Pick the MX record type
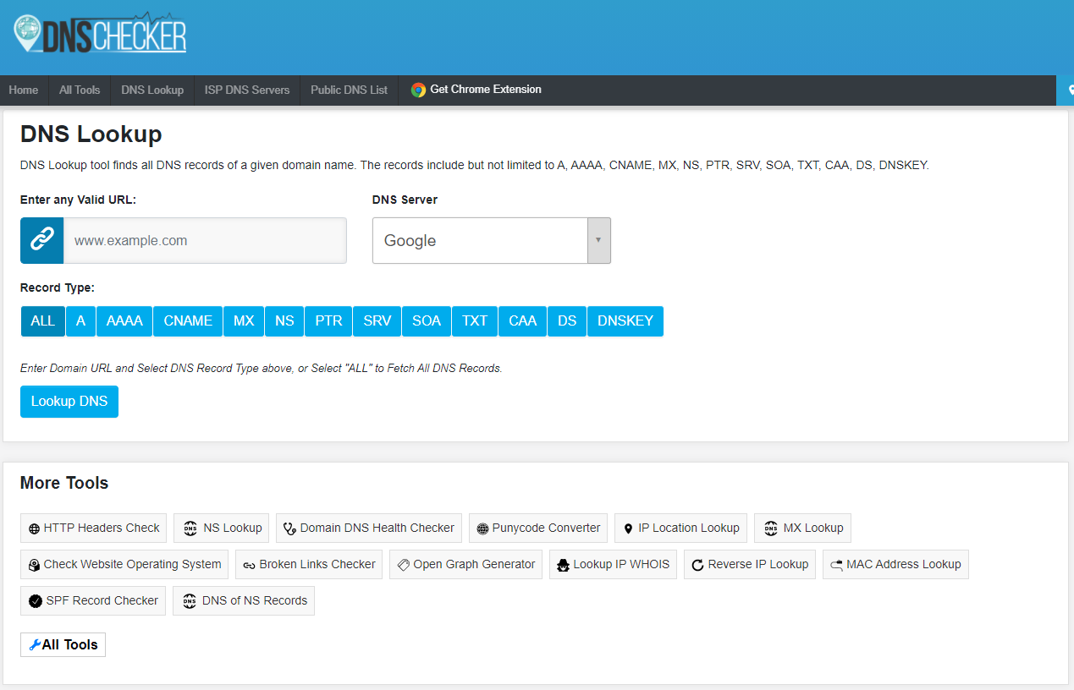This screenshot has width=1074, height=690. [x=244, y=321]
